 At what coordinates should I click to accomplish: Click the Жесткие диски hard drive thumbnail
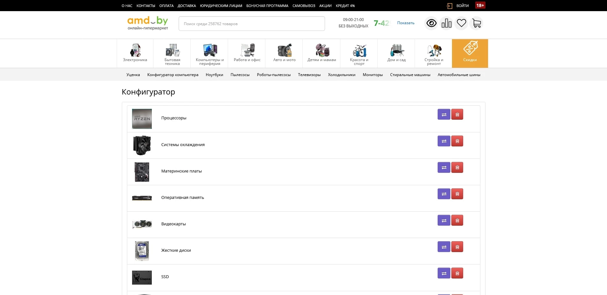[x=142, y=251]
